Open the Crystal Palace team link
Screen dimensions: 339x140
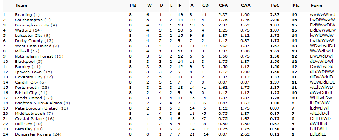29,119
